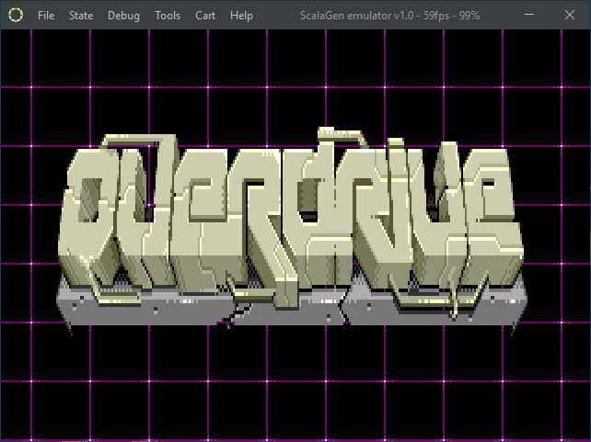Open the File menu
The width and height of the screenshot is (591, 442).
[46, 16]
